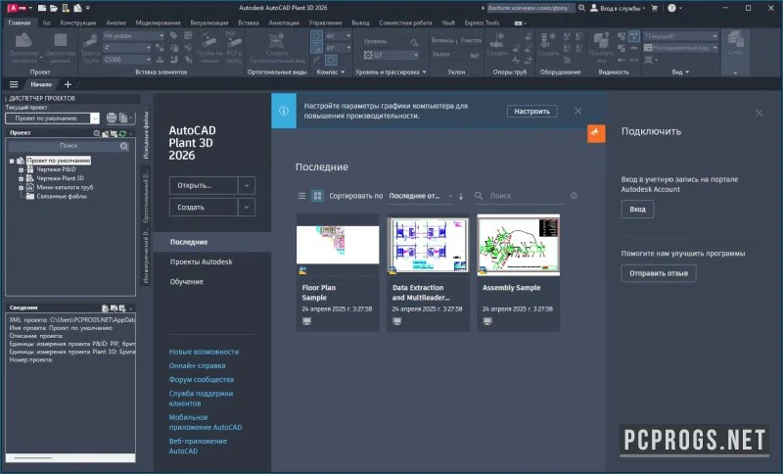
Task: Dismiss the graphics settings banner with X
Action: [577, 111]
